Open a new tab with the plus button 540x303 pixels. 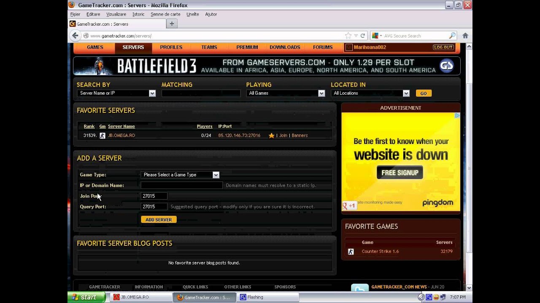[x=172, y=24]
